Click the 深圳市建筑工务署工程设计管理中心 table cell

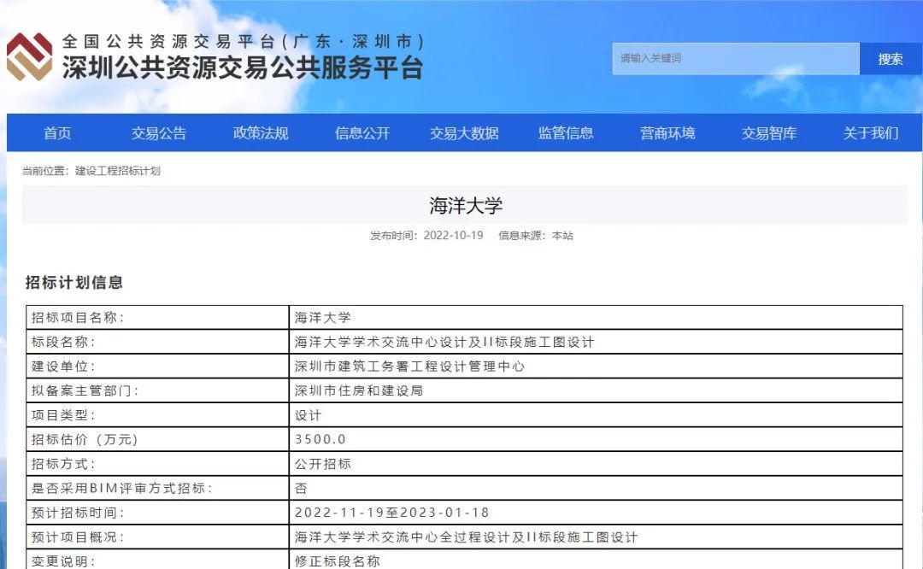(x=409, y=367)
